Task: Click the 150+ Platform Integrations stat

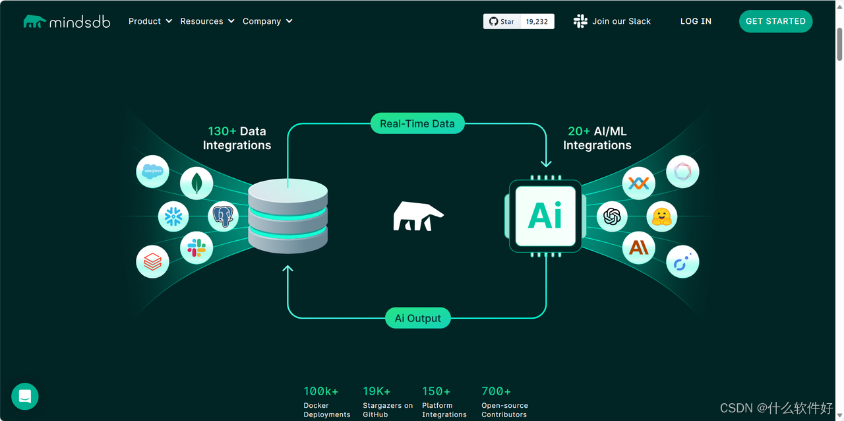Action: 444,402
